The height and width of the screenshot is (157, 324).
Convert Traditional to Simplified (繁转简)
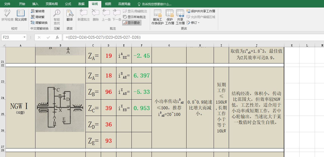(x=38, y=11)
